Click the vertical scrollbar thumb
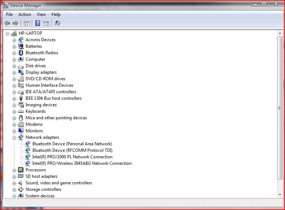 pyautogui.click(x=280, y=108)
